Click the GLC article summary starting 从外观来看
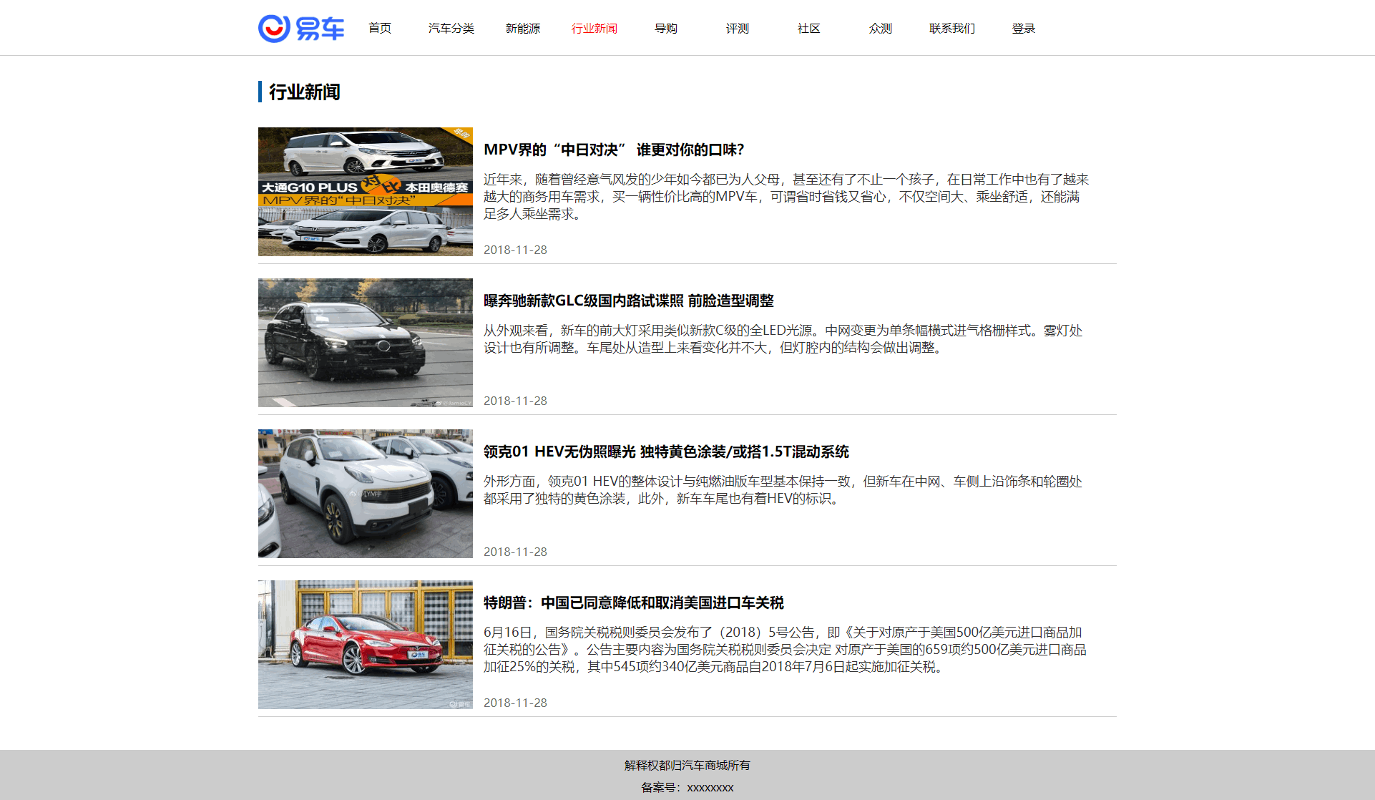Image resolution: width=1375 pixels, height=800 pixels. point(783,339)
